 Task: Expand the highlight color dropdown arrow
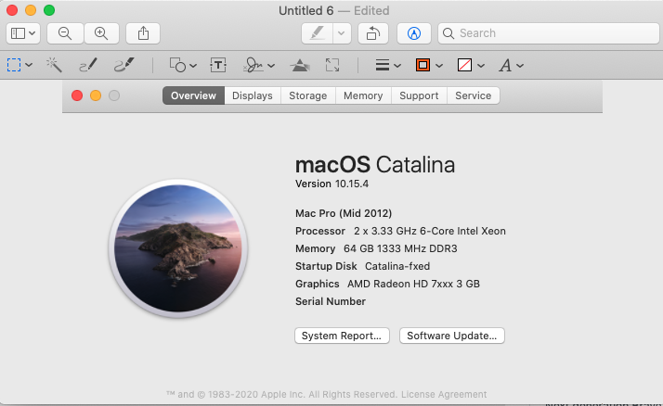coord(342,33)
